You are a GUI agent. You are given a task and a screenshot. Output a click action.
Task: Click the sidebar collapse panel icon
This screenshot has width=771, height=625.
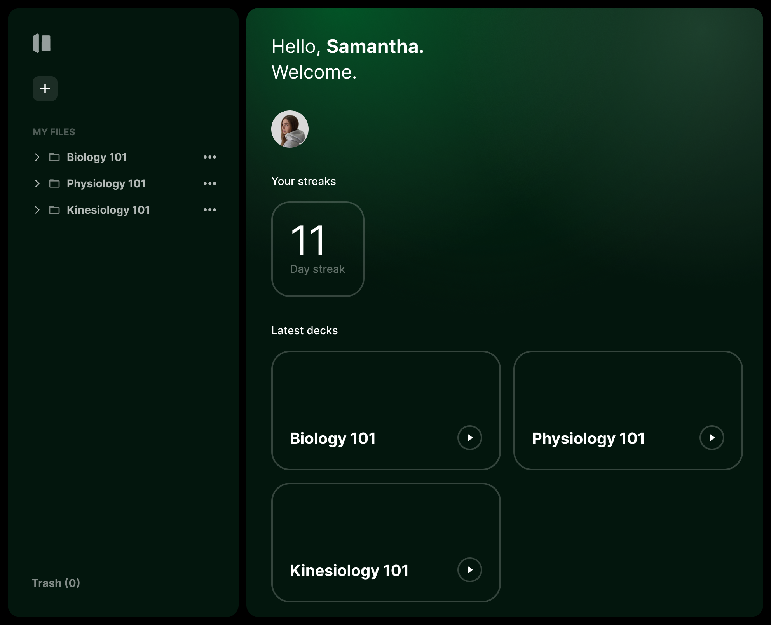[42, 43]
